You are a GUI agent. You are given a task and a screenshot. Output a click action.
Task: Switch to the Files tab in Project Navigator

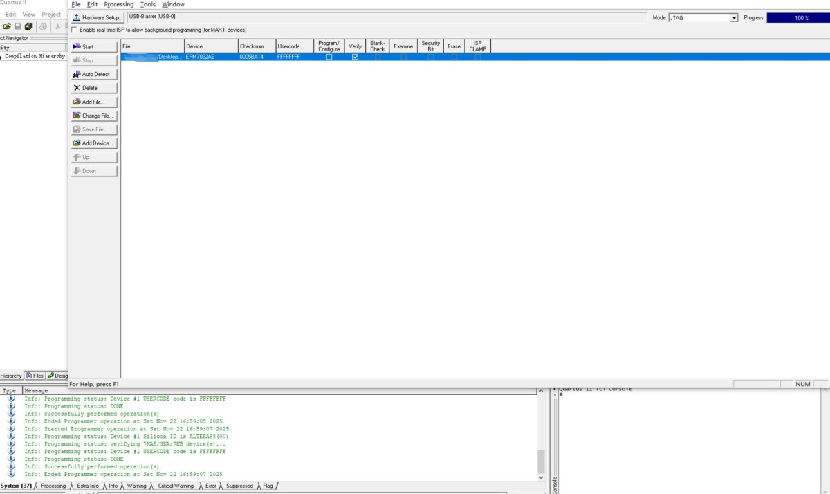pyautogui.click(x=35, y=376)
